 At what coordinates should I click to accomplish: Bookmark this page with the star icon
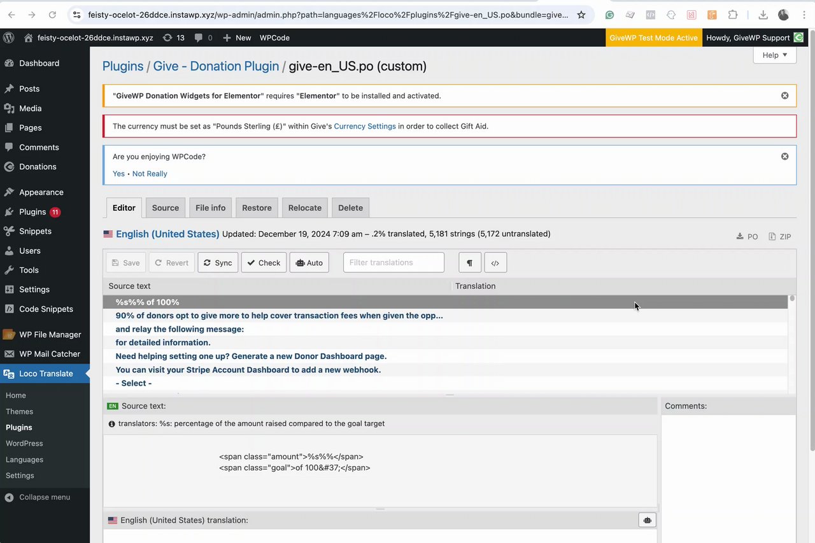click(x=581, y=15)
